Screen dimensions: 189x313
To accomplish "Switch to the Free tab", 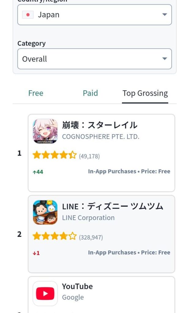I will point(36,93).
